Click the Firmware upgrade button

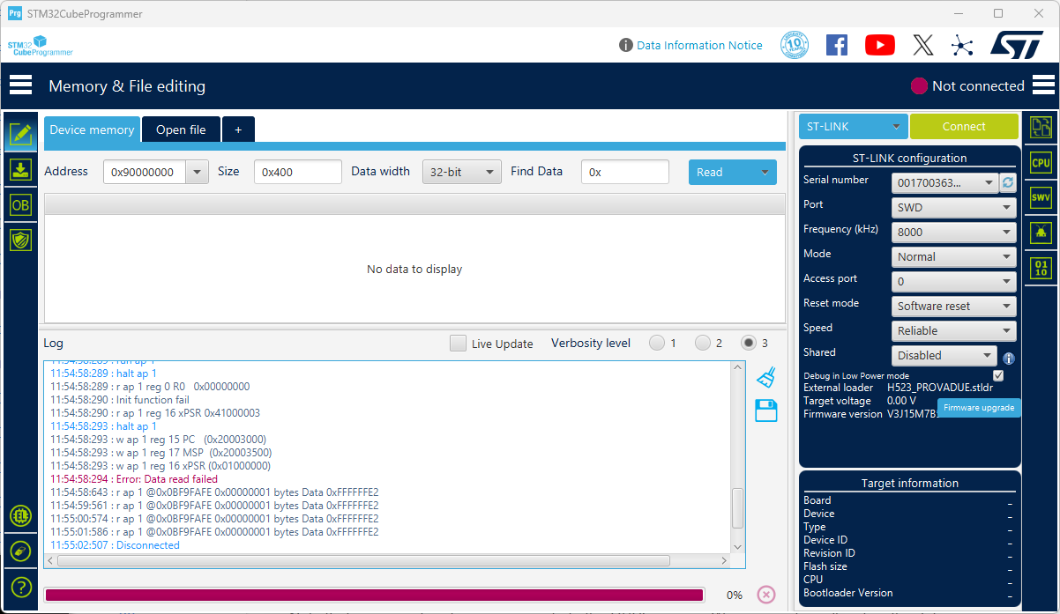click(979, 408)
